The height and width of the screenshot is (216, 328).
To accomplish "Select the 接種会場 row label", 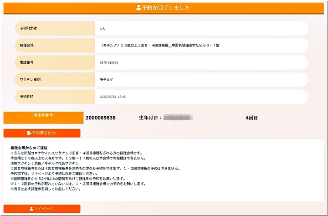I will tap(27, 46).
